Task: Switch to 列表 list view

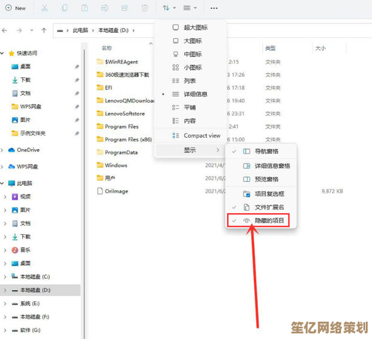Action: (x=190, y=81)
